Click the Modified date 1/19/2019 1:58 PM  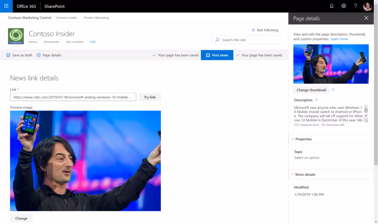309,194
